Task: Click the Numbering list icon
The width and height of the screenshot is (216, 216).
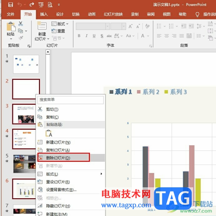Action: click(171, 26)
